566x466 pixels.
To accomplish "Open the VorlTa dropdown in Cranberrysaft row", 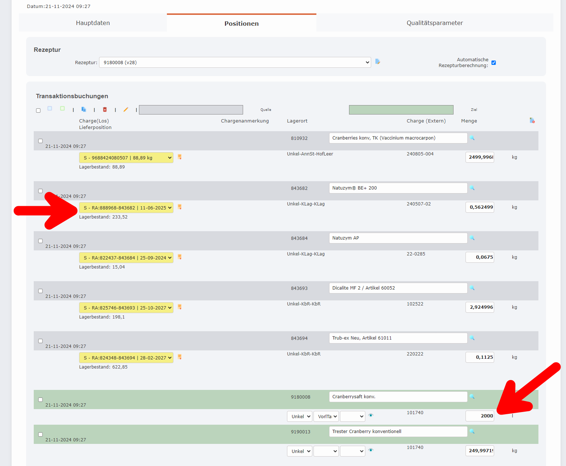I will point(326,416).
